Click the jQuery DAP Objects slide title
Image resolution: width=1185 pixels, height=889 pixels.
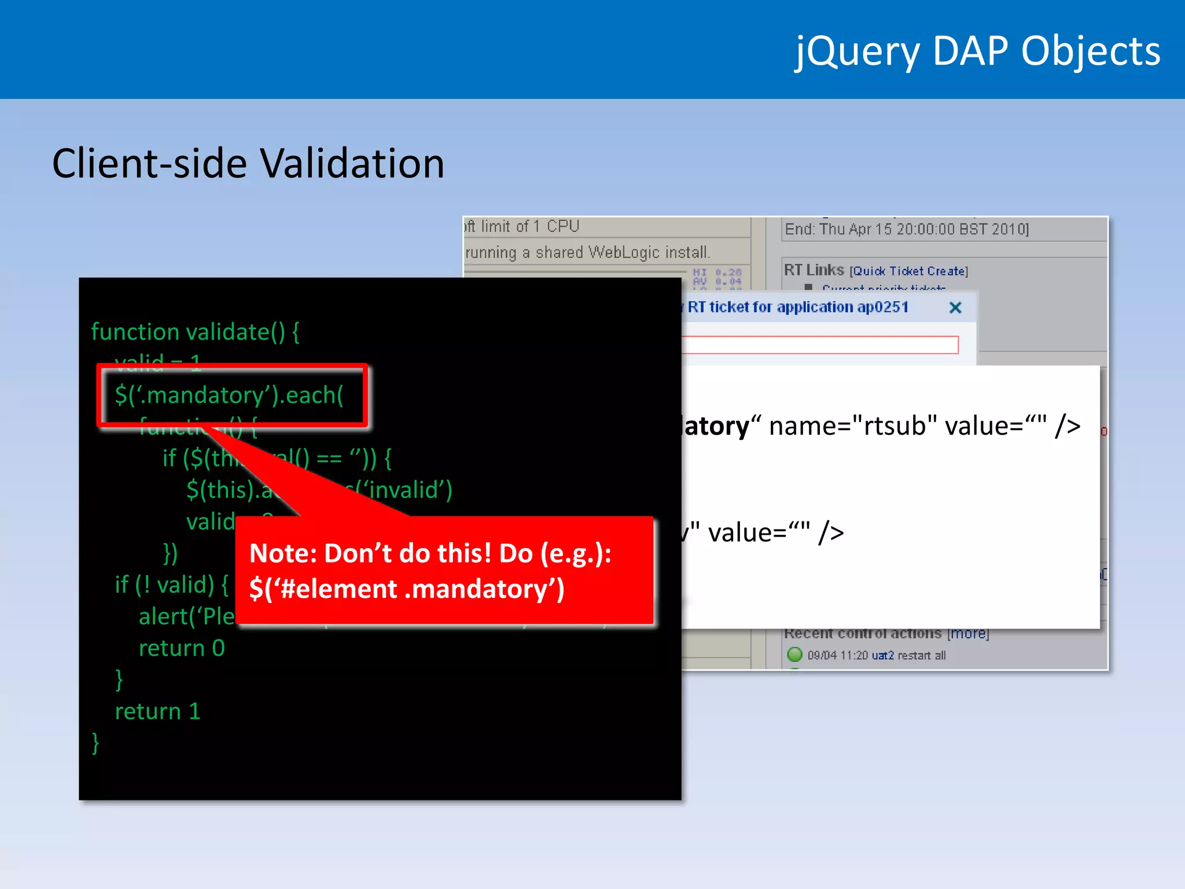click(x=977, y=51)
